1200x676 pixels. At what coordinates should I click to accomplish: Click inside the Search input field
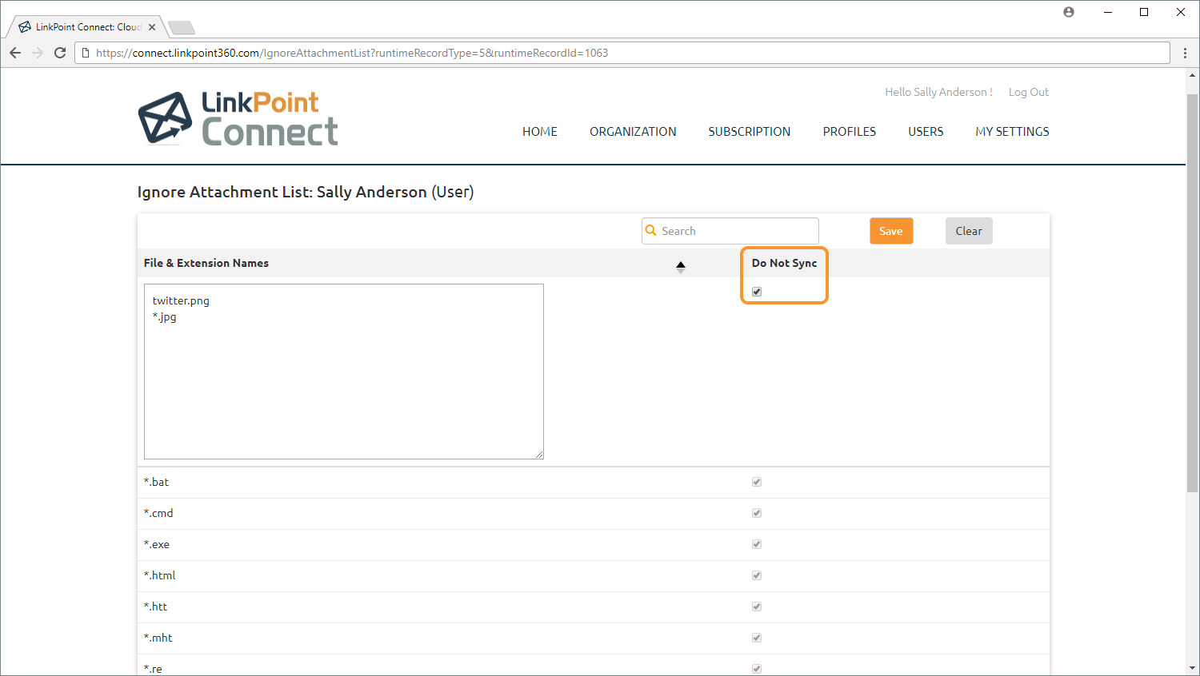730,231
